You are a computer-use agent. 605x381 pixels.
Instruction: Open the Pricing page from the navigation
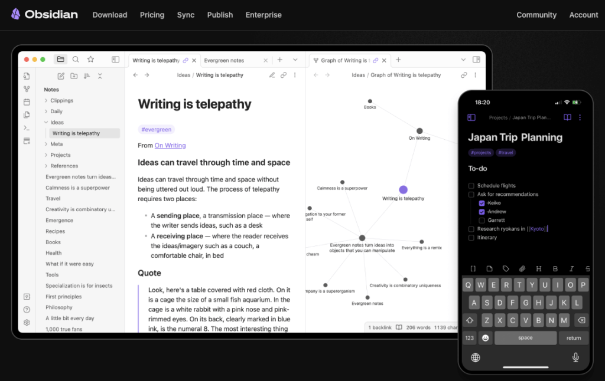pos(152,15)
